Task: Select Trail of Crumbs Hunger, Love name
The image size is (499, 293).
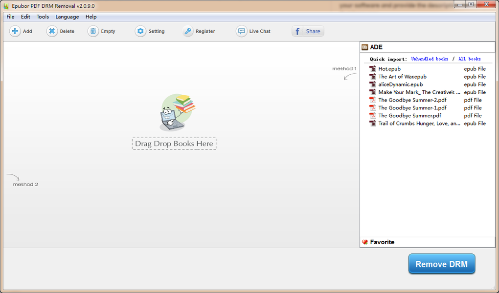Action: (x=419, y=123)
